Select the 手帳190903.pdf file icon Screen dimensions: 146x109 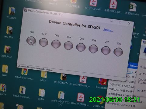[113, 5]
